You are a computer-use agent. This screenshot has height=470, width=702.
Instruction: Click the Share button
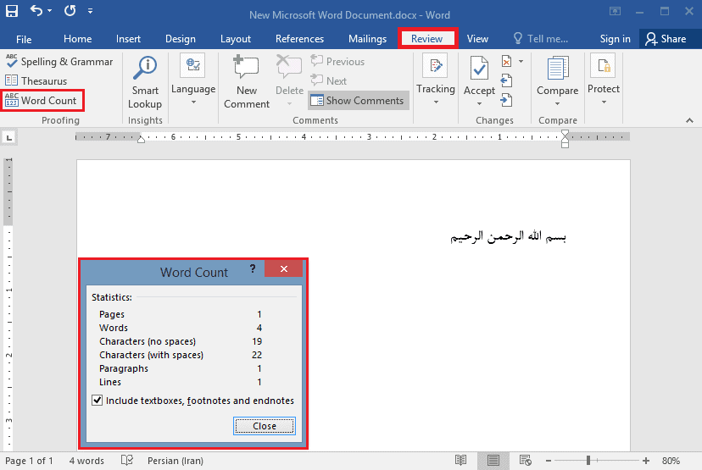(666, 39)
